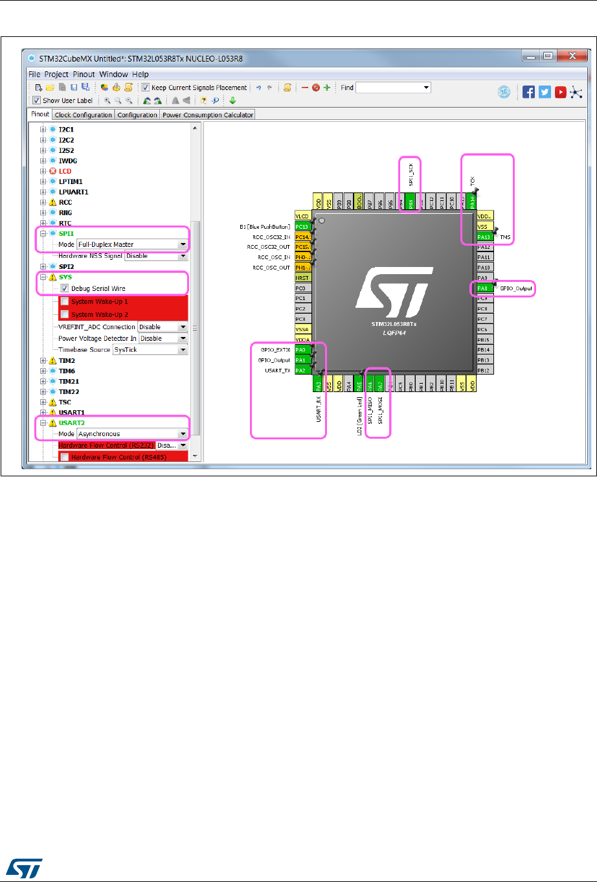Expand the I2C2 tree node

coord(43,140)
